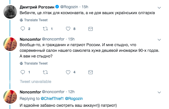This screenshot has width=169, height=109.
Task: Reply to Rogozin's tweet via comment icon
Action: pyautogui.click(x=23, y=29)
